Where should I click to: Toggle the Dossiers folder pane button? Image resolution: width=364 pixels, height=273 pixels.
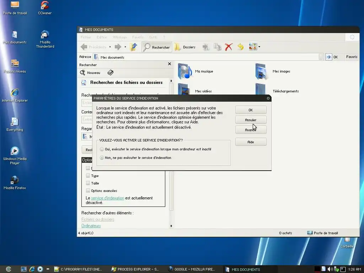click(x=185, y=47)
